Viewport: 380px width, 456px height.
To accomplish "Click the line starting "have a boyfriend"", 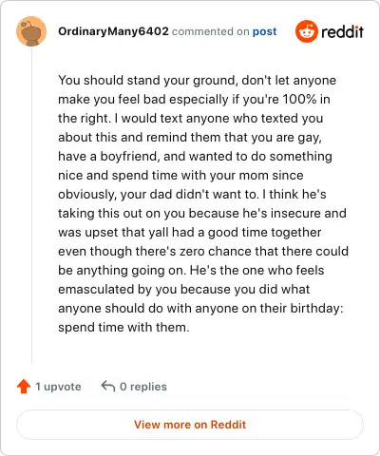I will (x=195, y=157).
